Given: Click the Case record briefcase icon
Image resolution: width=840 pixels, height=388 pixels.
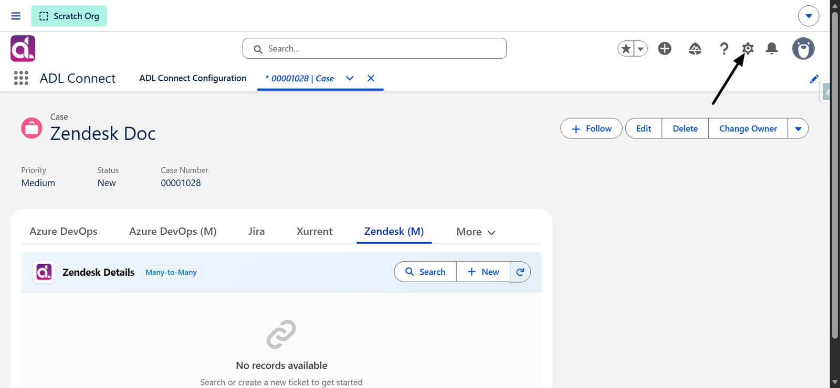Looking at the screenshot, I should click(31, 128).
